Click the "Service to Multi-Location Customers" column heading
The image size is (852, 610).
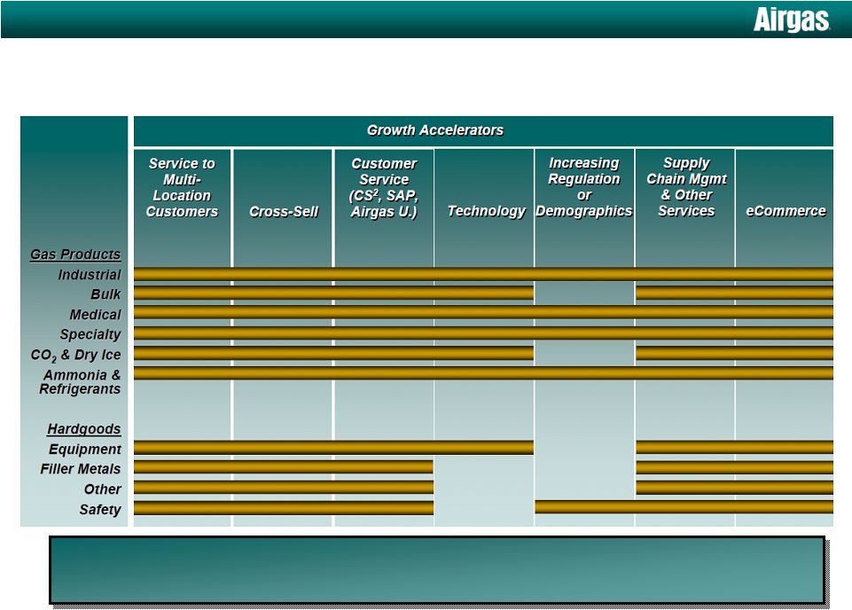(x=182, y=187)
